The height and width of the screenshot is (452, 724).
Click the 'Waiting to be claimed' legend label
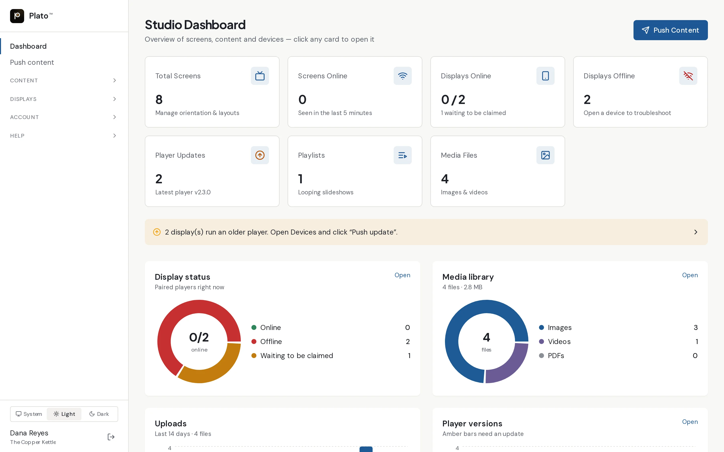point(296,355)
